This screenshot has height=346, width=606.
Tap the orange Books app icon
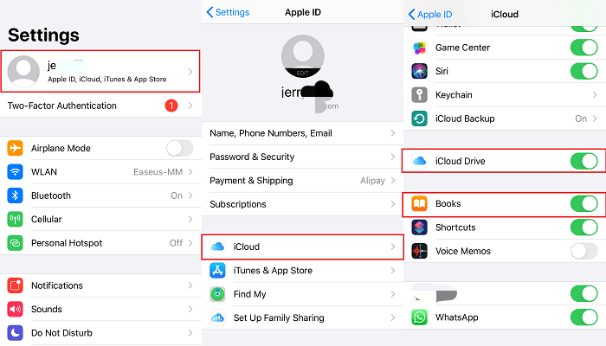(x=420, y=204)
